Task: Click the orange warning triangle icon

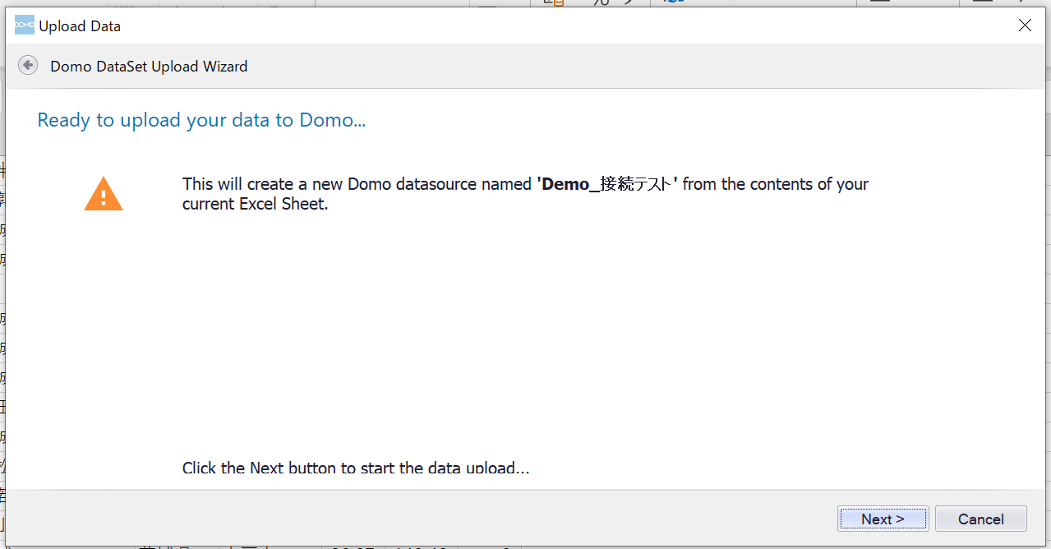Action: pyautogui.click(x=104, y=195)
